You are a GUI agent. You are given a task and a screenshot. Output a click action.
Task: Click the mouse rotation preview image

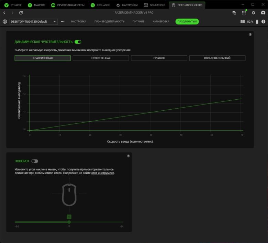click(69, 195)
